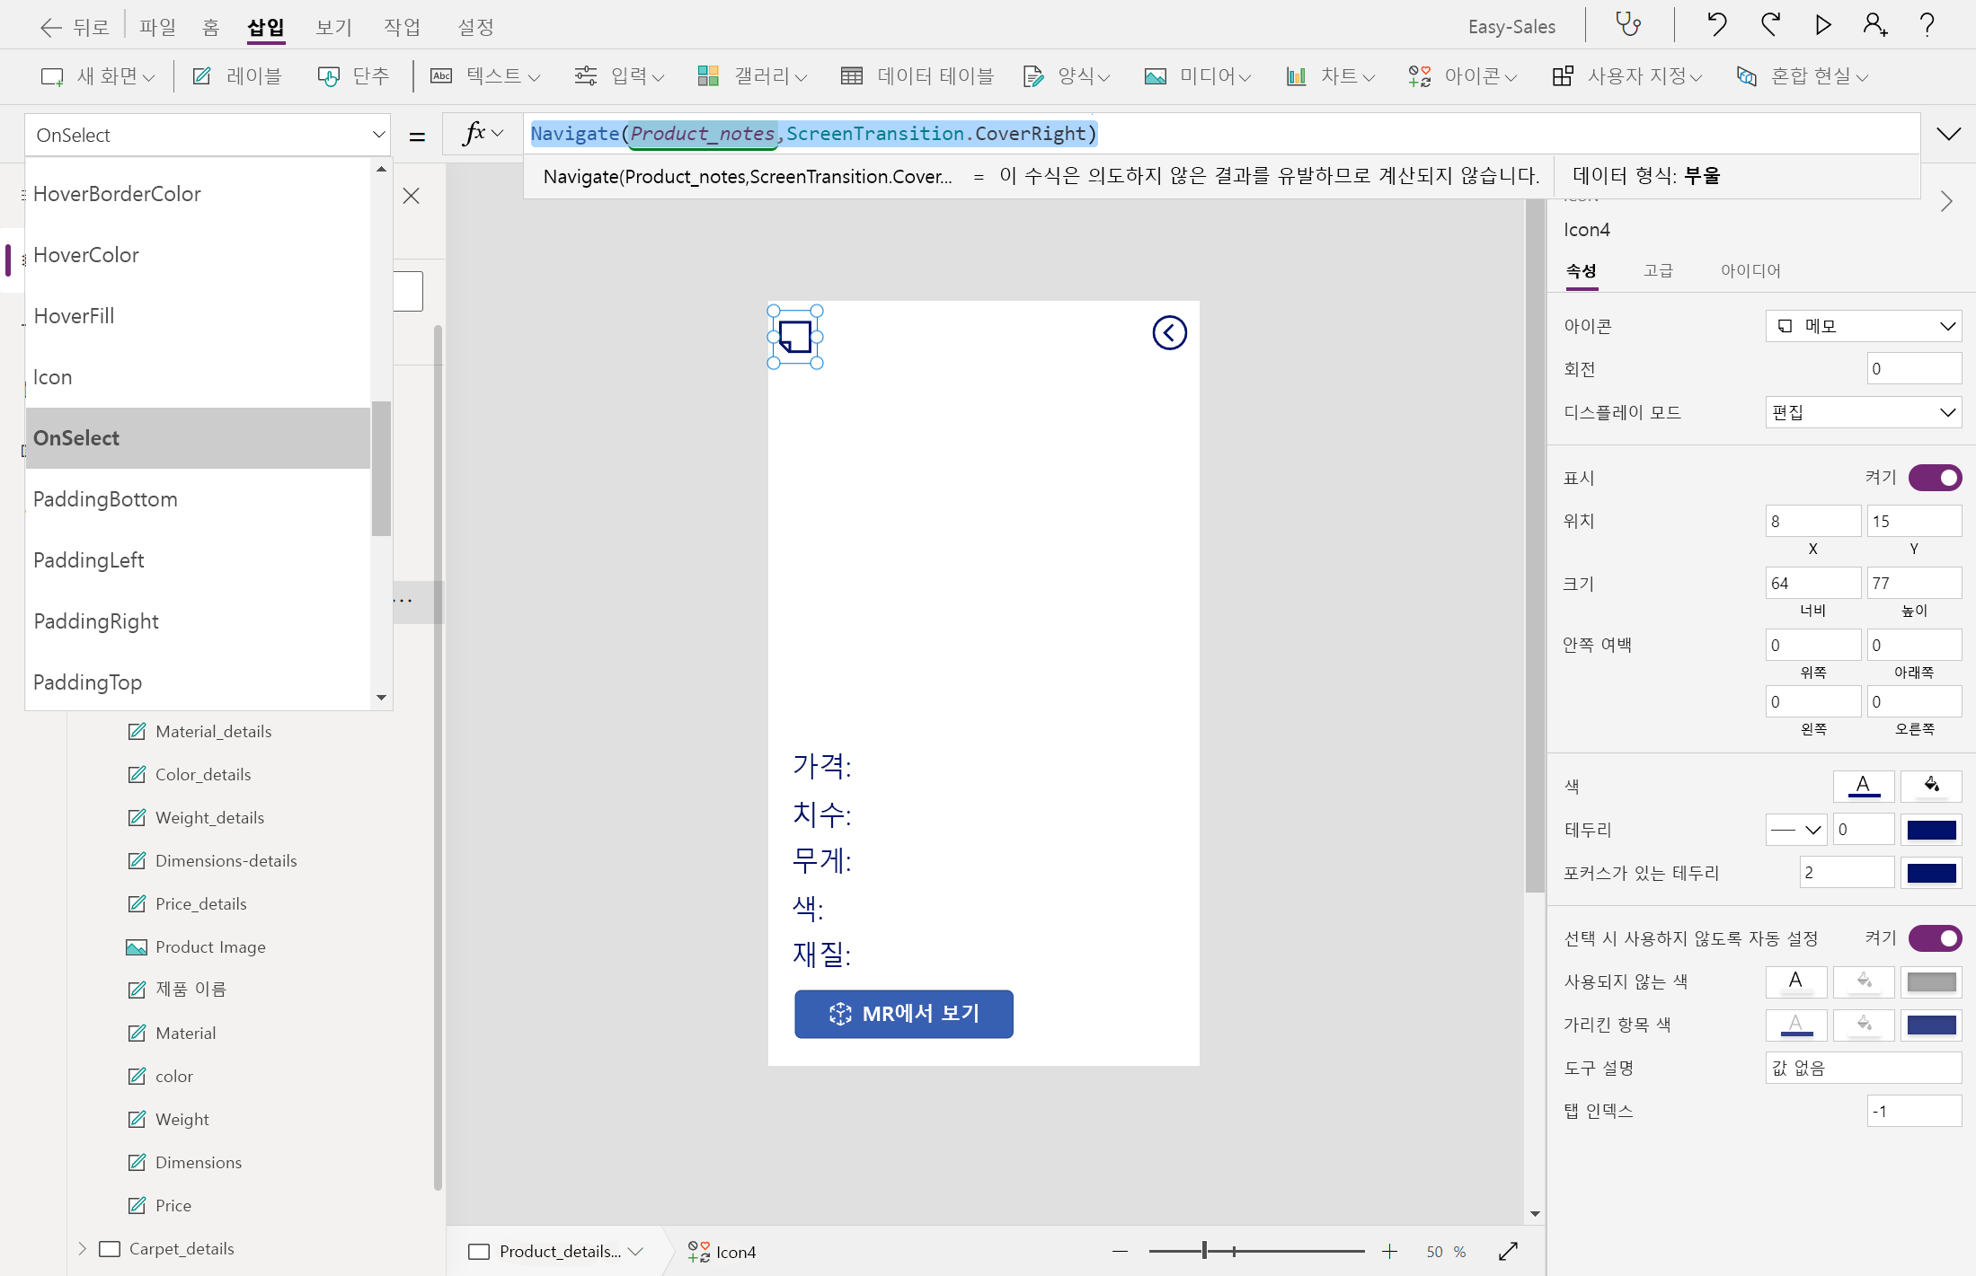Image resolution: width=1976 pixels, height=1276 pixels.
Task: Click the 테두리 border color swatch
Action: pos(1931,830)
